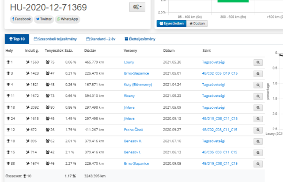Click magnifier icon in 2021.05.09 Jihlava row
283x182 pixels.
(x=258, y=108)
